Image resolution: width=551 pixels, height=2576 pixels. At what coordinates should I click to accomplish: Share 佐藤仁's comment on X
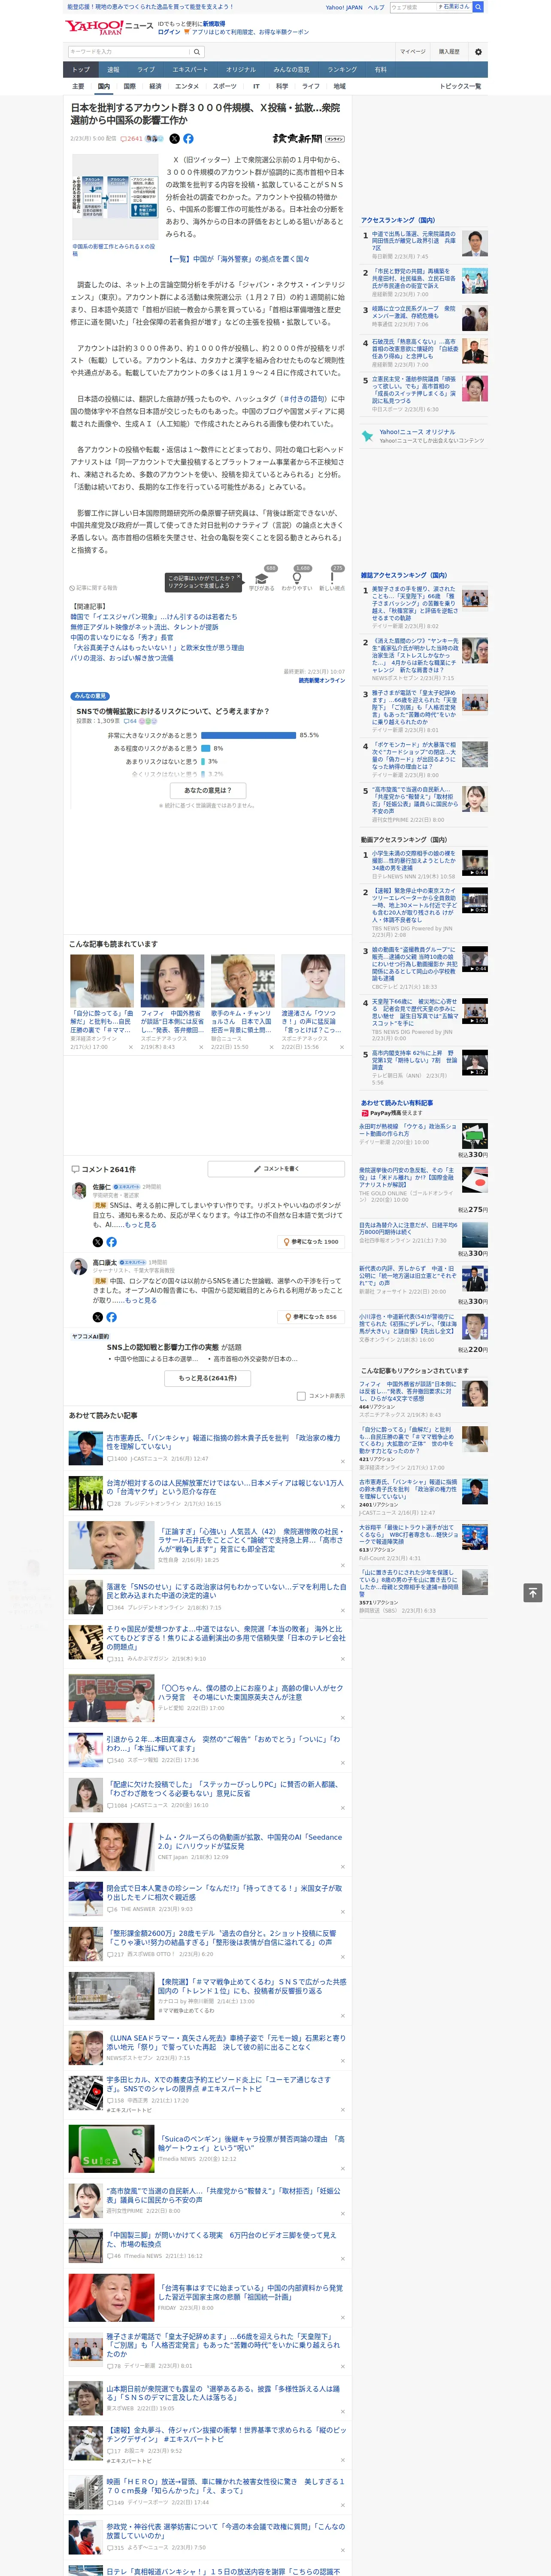pyautogui.click(x=98, y=1242)
